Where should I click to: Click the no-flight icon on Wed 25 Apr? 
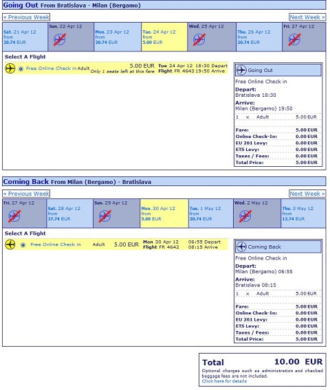click(x=199, y=40)
